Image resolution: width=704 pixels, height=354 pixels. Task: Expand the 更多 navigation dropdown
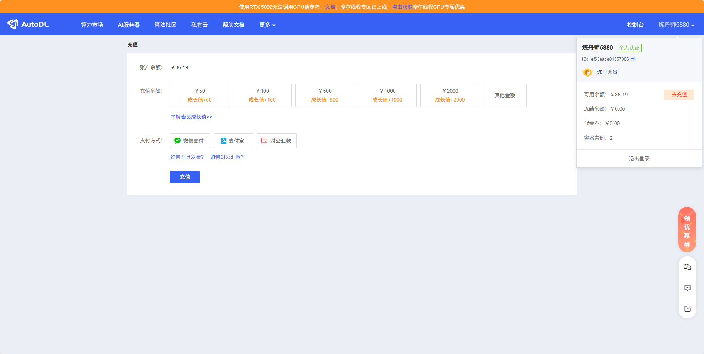click(x=268, y=25)
